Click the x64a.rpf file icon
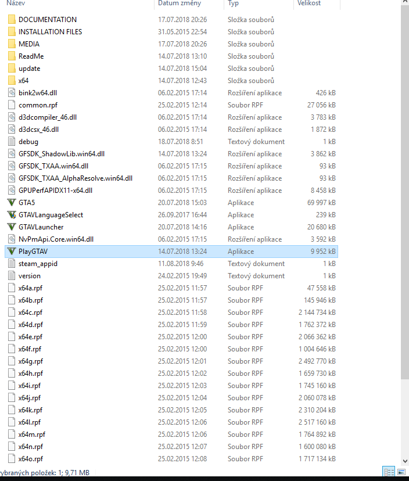 12,288
